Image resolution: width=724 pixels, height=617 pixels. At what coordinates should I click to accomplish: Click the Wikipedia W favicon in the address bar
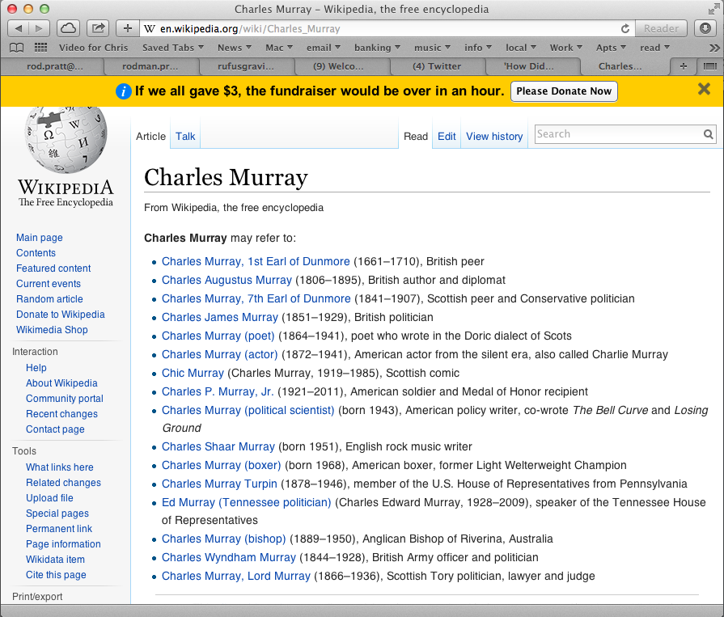tap(149, 28)
